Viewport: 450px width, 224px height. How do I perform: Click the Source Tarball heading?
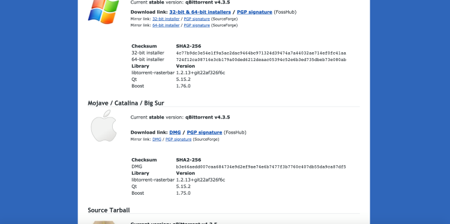point(109,210)
